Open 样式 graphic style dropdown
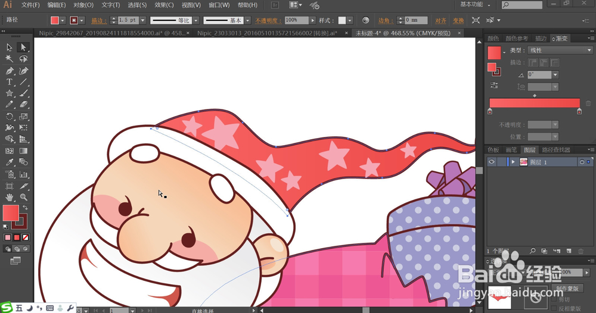596x313 pixels. pos(350,20)
